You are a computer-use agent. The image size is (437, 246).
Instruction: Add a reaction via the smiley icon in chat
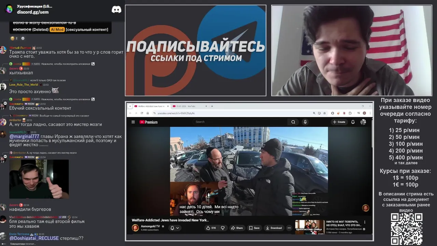[23, 38]
